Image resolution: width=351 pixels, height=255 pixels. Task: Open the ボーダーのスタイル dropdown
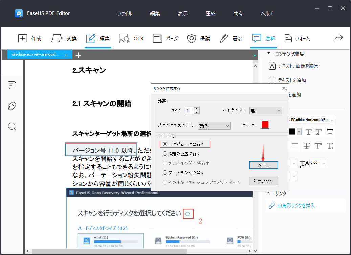tap(214, 126)
